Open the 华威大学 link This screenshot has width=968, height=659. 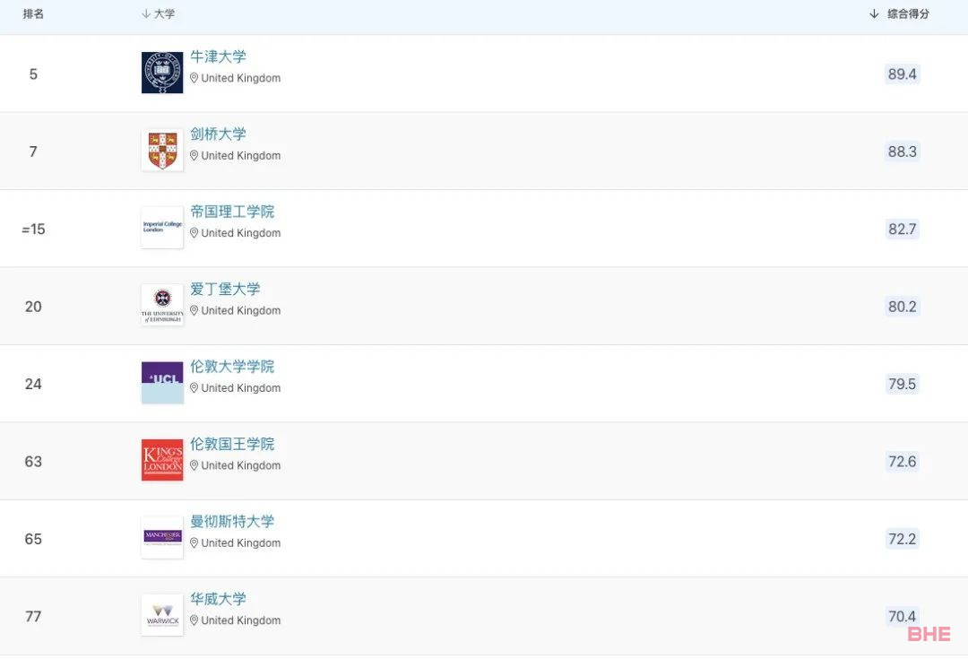tap(218, 599)
